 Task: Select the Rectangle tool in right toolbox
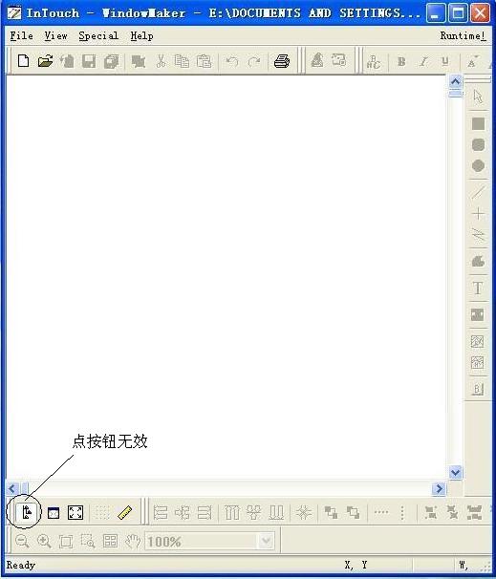[478, 123]
